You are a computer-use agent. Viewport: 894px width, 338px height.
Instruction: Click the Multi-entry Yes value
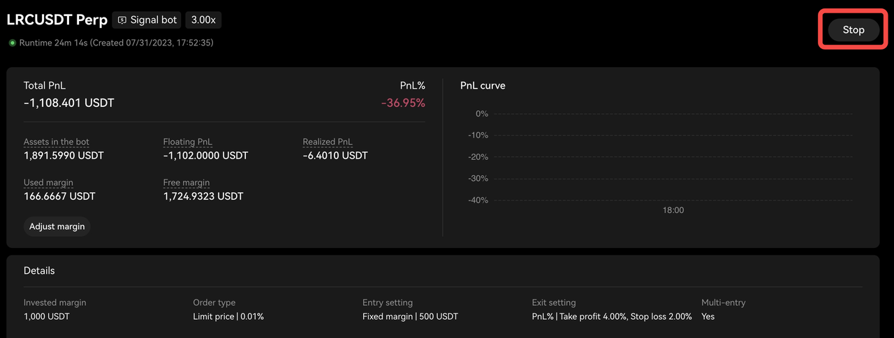pos(708,316)
